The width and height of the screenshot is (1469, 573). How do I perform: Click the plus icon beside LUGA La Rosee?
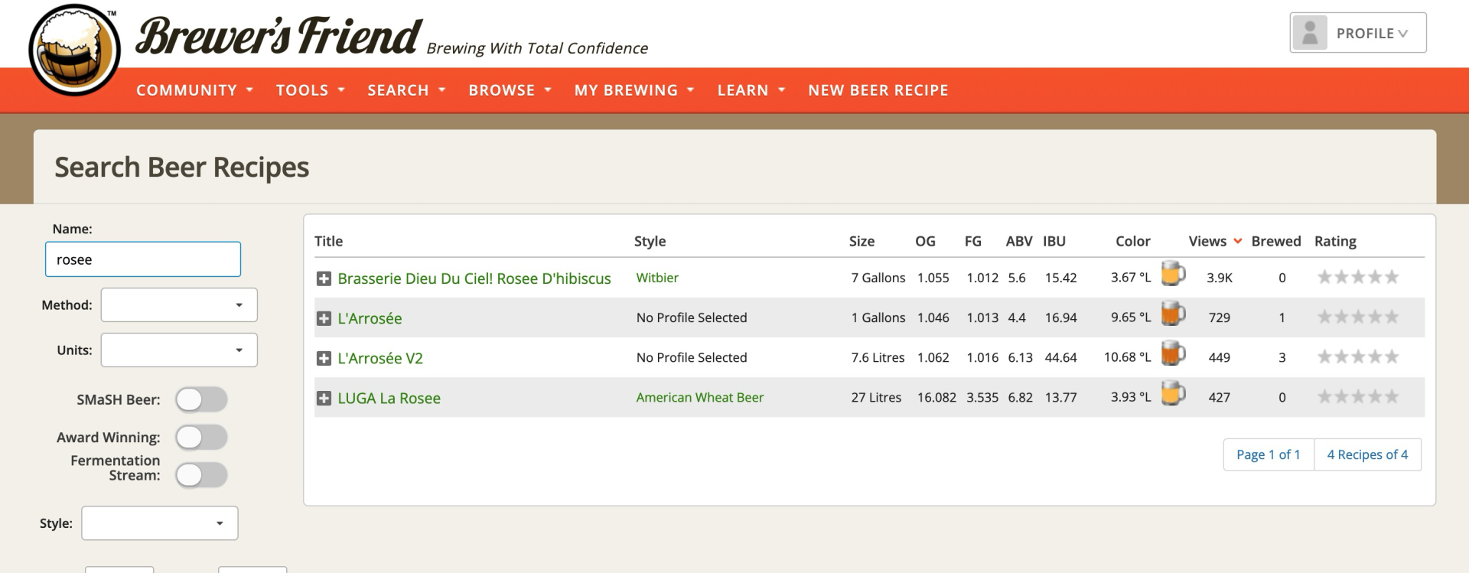tap(324, 399)
